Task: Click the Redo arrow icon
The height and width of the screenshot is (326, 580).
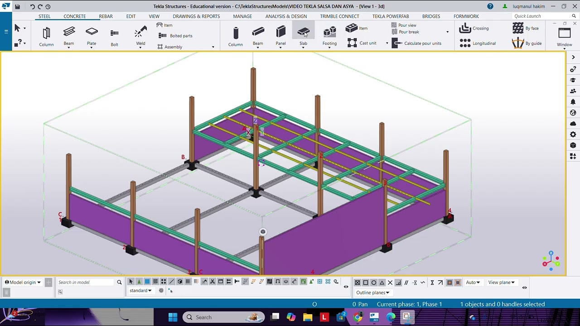Action: coord(40,6)
